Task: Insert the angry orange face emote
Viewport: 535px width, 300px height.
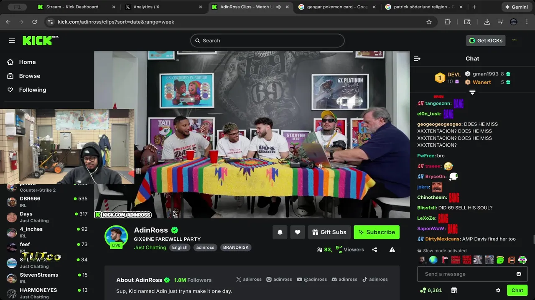Action: pyautogui.click(x=512, y=260)
